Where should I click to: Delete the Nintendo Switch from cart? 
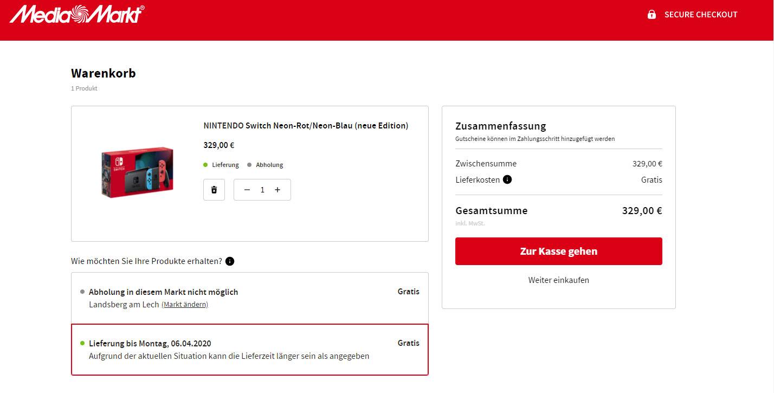point(214,190)
